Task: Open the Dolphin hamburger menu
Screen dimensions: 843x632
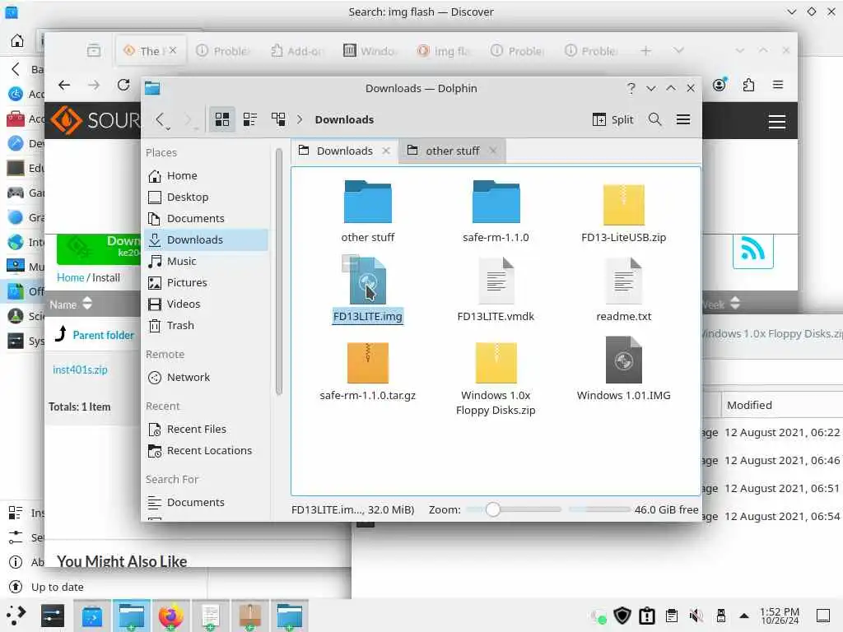Action: click(x=683, y=119)
